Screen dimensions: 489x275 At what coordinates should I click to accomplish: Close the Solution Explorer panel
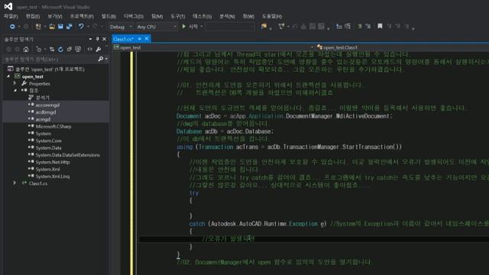click(x=104, y=39)
